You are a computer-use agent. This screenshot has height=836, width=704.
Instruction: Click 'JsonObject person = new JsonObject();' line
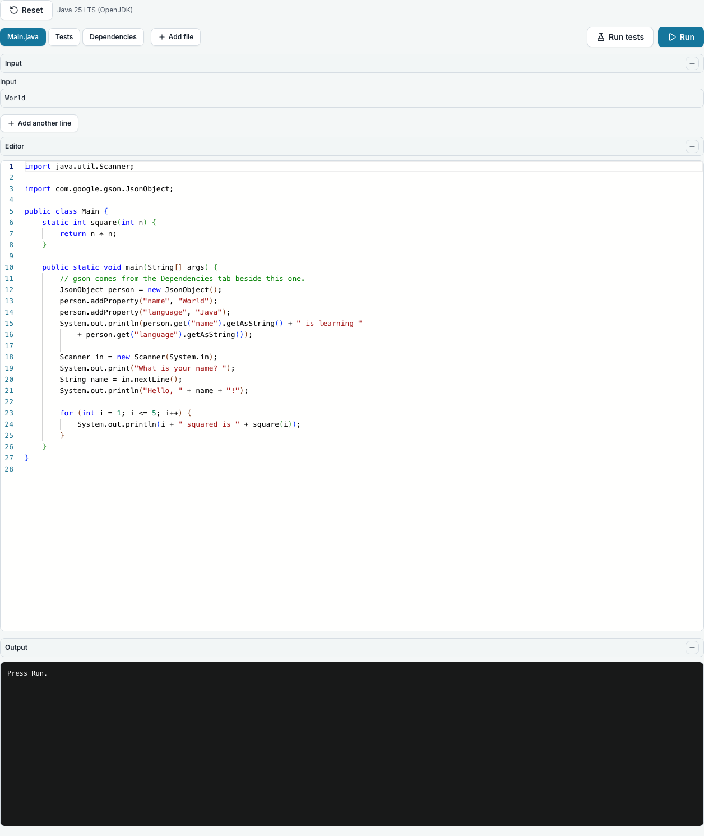tap(141, 290)
